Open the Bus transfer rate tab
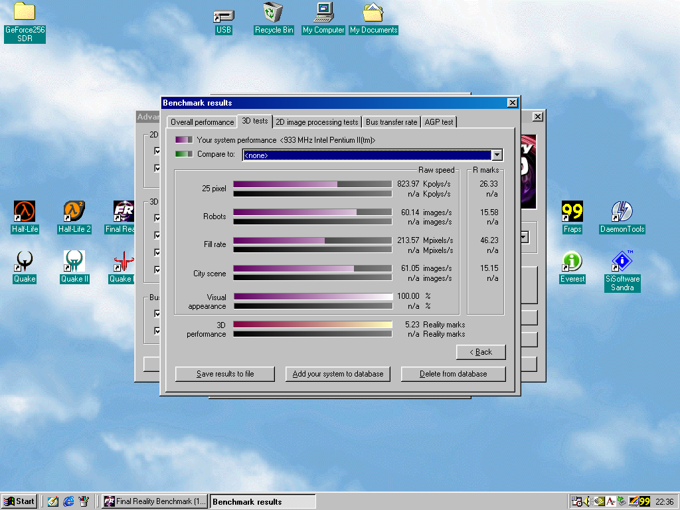Image resolution: width=680 pixels, height=510 pixels. pos(391,122)
